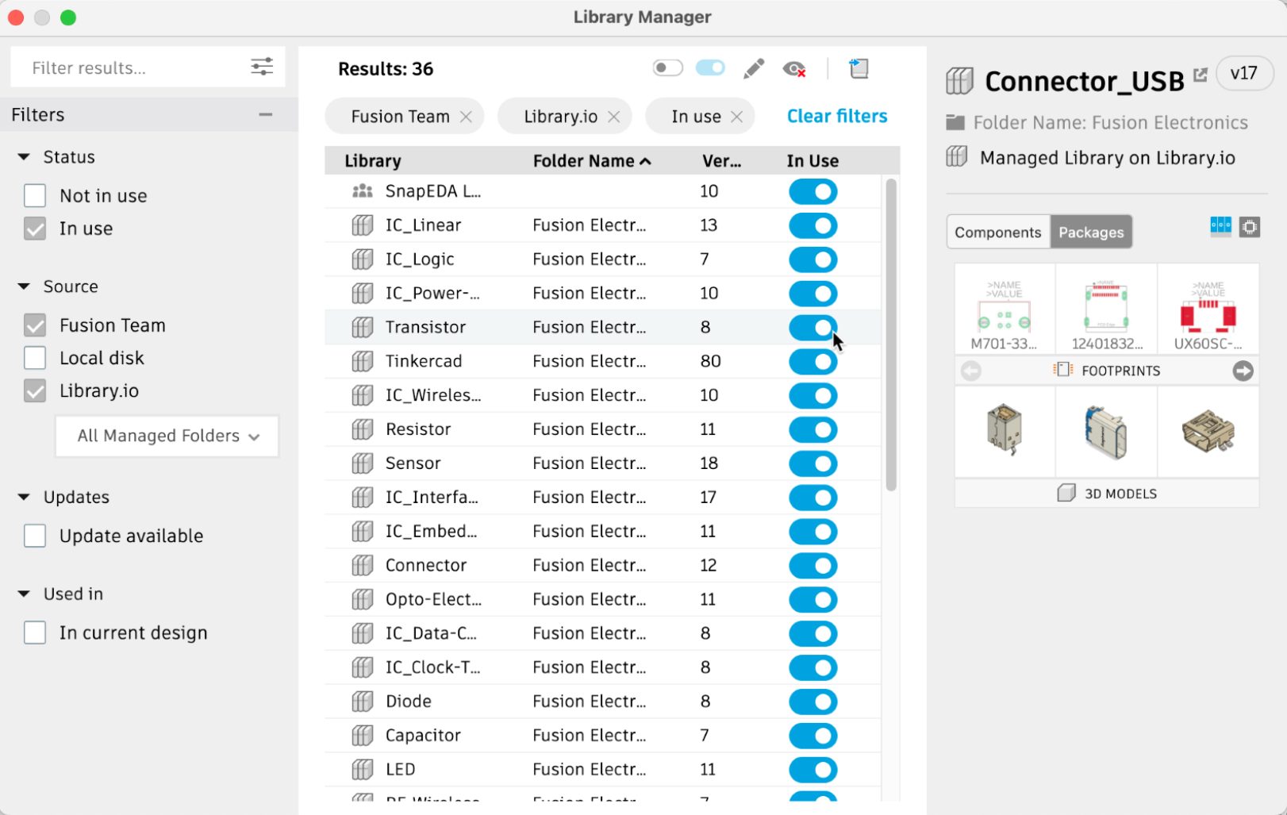Switch to the Components tab
Viewport: 1287px width, 815px height.
click(x=997, y=233)
